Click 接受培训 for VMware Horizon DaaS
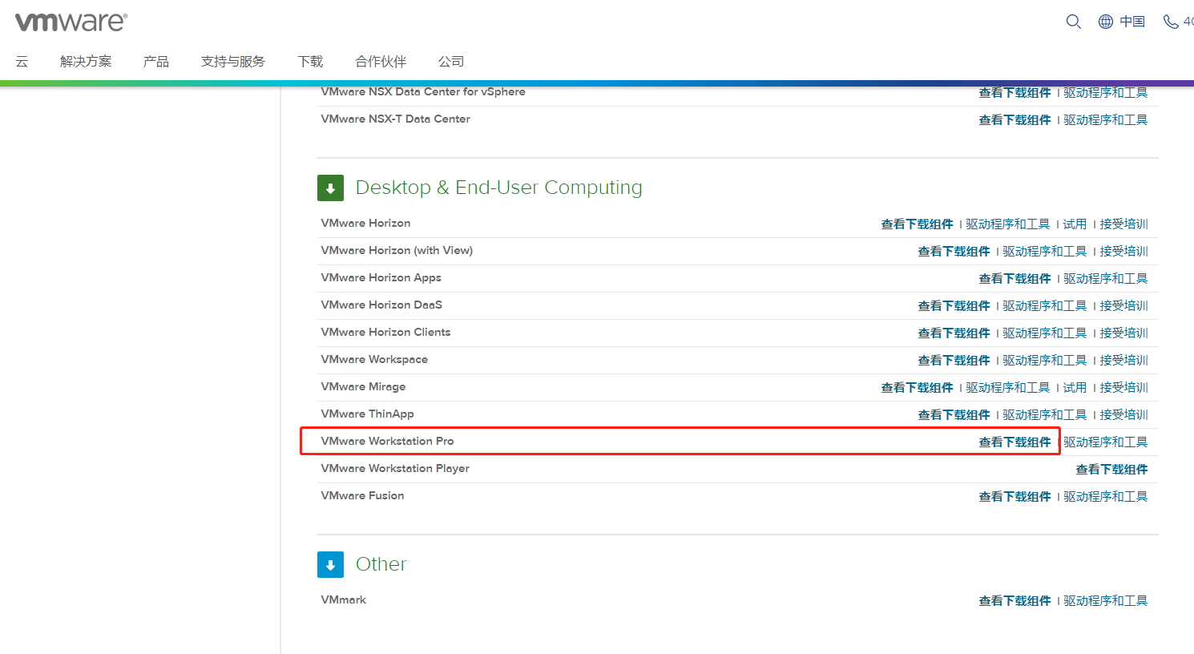The width and height of the screenshot is (1194, 654). pyautogui.click(x=1123, y=305)
